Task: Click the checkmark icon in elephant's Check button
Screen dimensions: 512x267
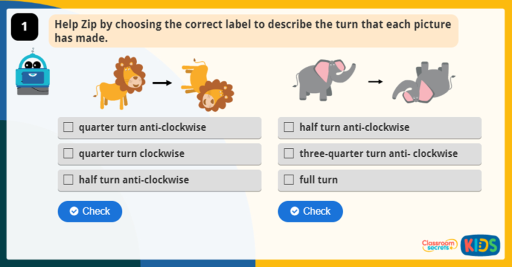Action: coord(294,211)
